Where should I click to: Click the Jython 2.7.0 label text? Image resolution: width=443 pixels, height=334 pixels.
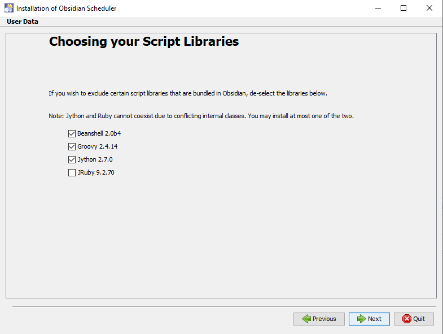pos(95,159)
